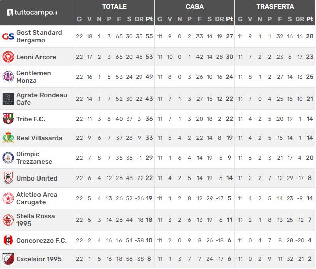Click the Leoni Arcore lion crest
The width and height of the screenshot is (316, 269).
pyautogui.click(x=8, y=57)
